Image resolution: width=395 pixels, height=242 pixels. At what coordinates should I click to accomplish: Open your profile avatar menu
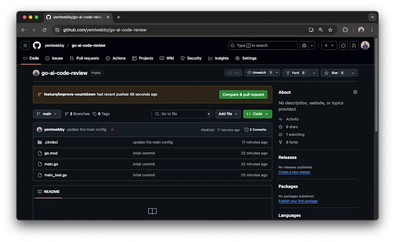click(365, 46)
